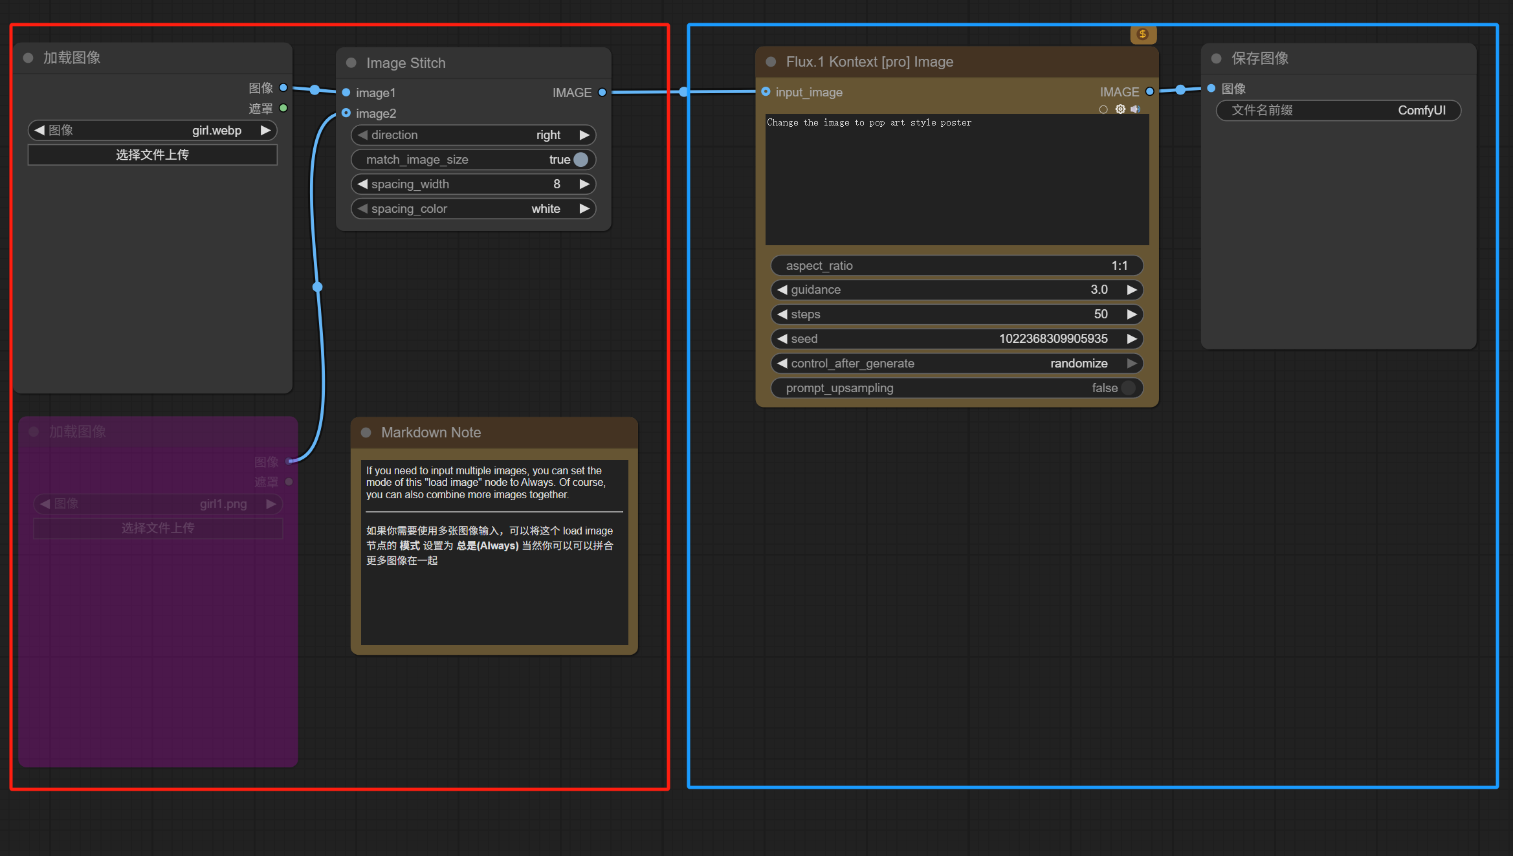The width and height of the screenshot is (1513, 856).
Task: Toggle the prompt_upsampling switch
Action: 1128,388
